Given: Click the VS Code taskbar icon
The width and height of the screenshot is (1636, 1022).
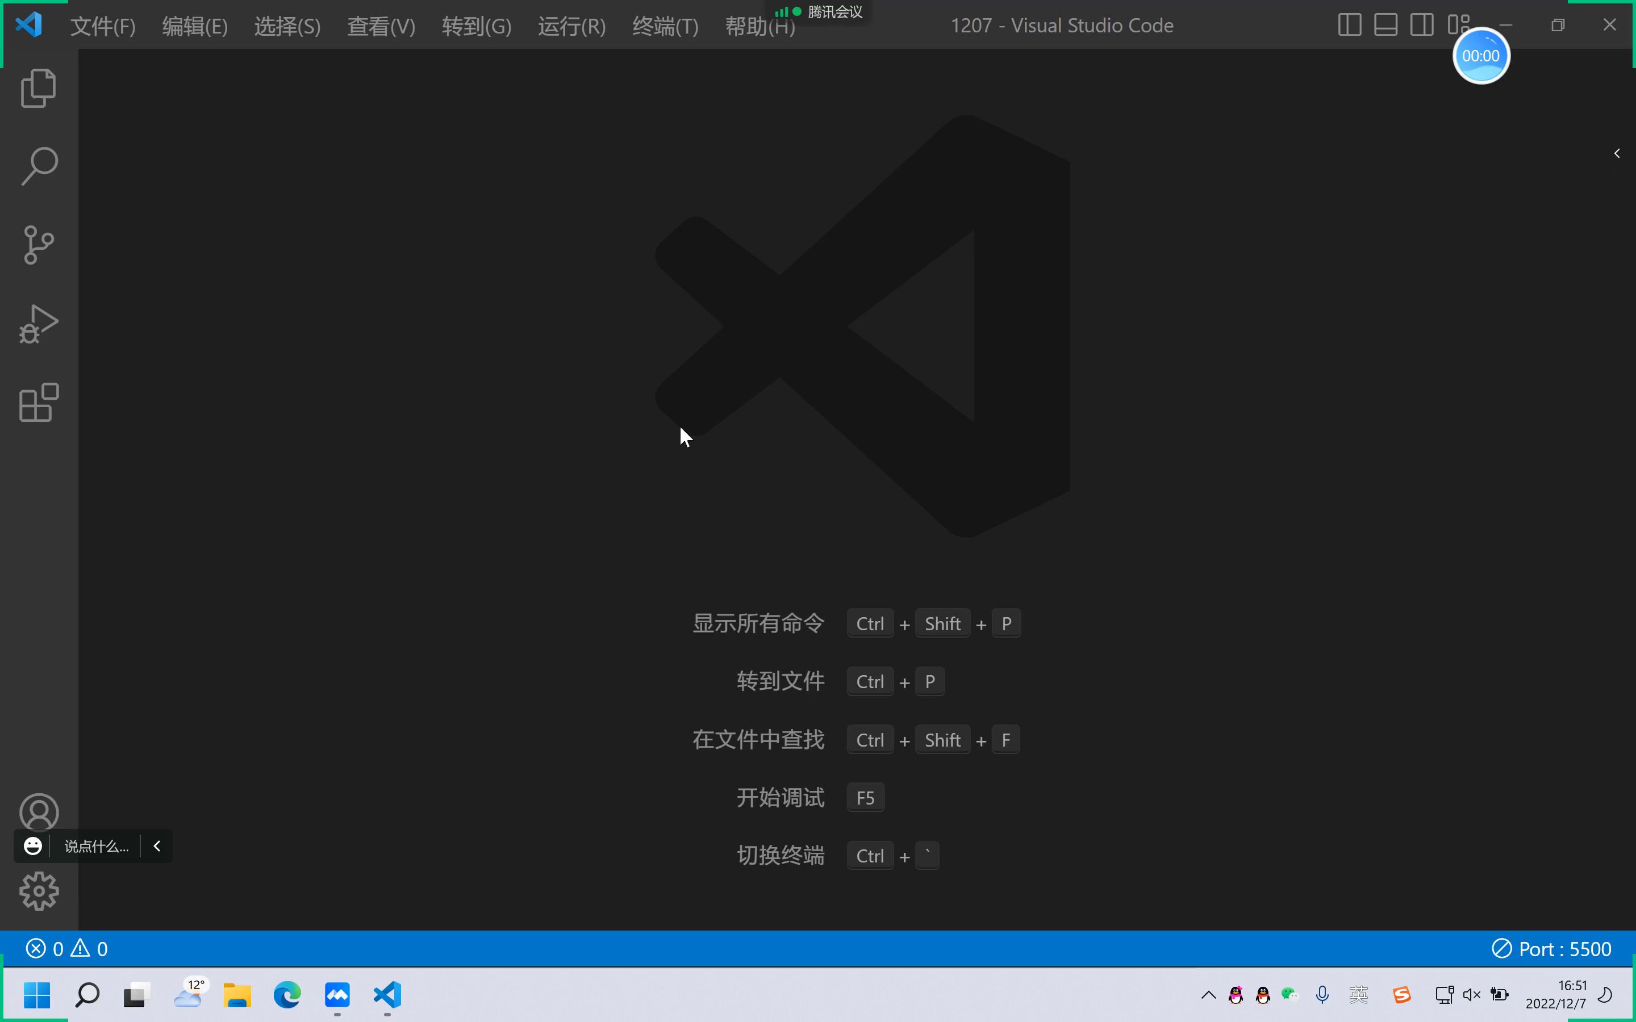Looking at the screenshot, I should pyautogui.click(x=387, y=995).
